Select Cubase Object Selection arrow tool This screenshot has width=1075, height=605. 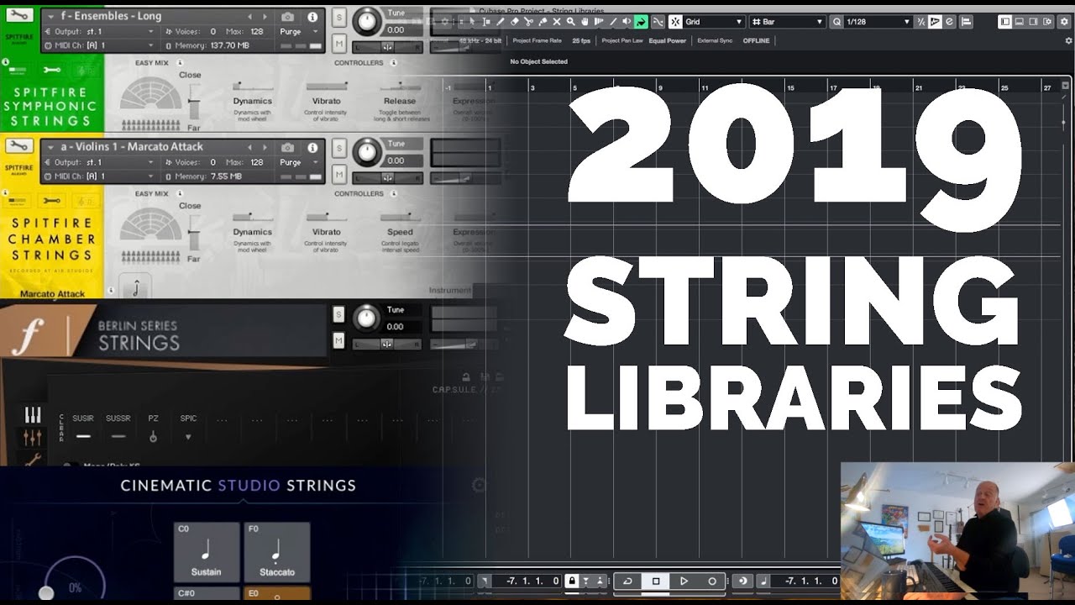[x=473, y=22]
